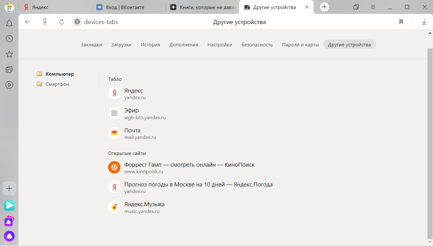Click the Yandex Music icon
Screen dimensions: 433x246
pyautogui.click(x=114, y=207)
